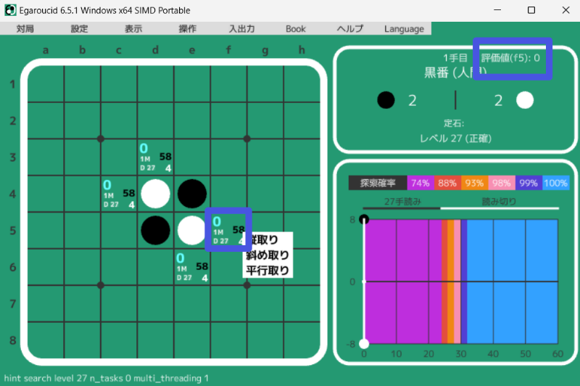Screen dimensions: 580x386
Task: Place a disc on hint square f5
Action: tap(228, 230)
